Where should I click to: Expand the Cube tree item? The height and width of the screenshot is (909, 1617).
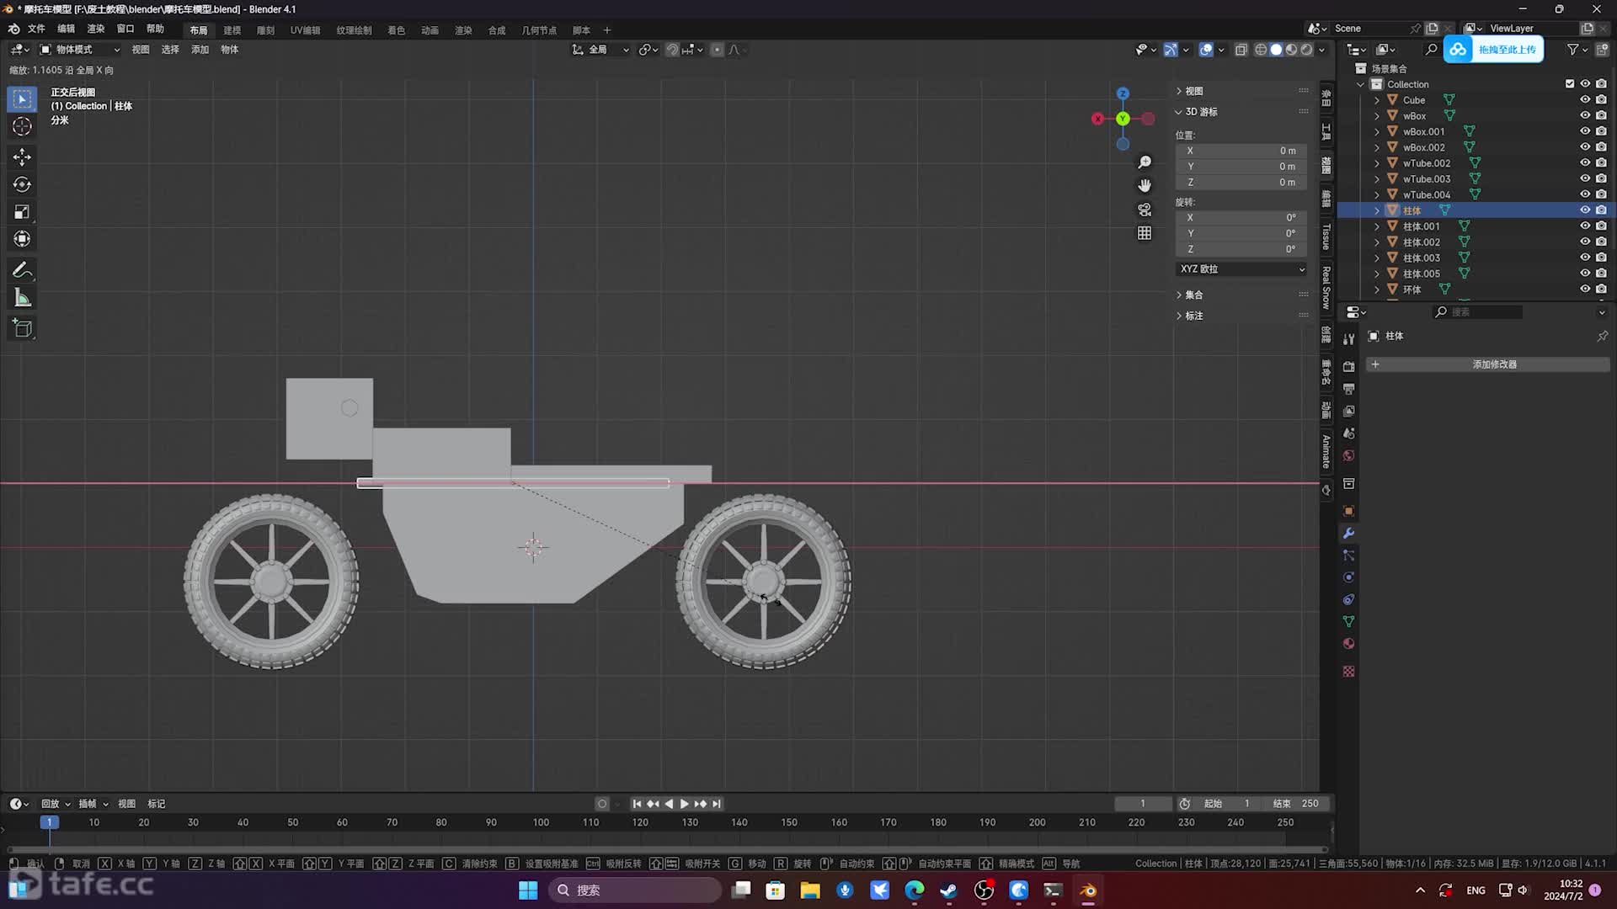(1377, 100)
